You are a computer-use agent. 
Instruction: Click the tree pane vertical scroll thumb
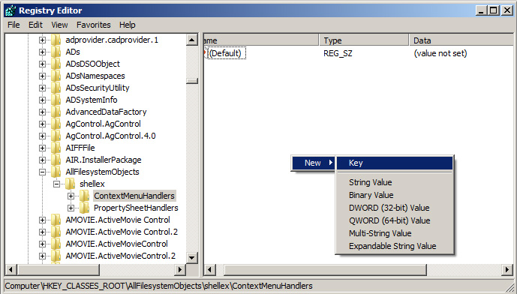click(x=192, y=81)
